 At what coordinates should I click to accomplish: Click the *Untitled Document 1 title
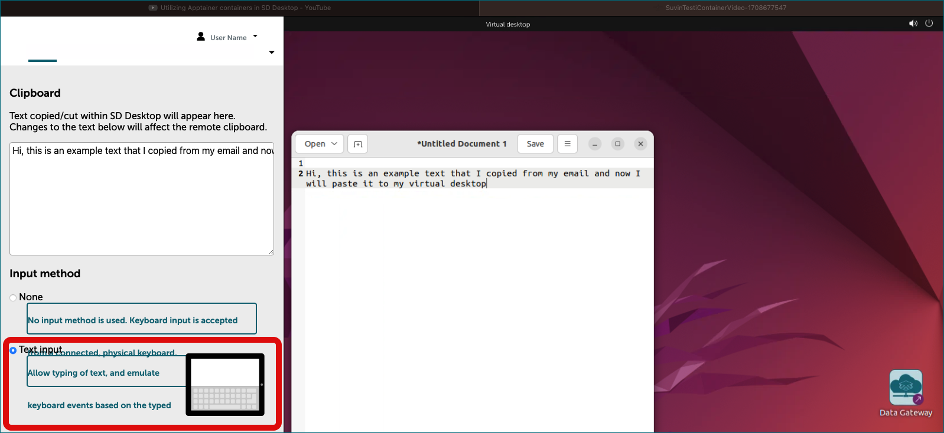tap(462, 144)
